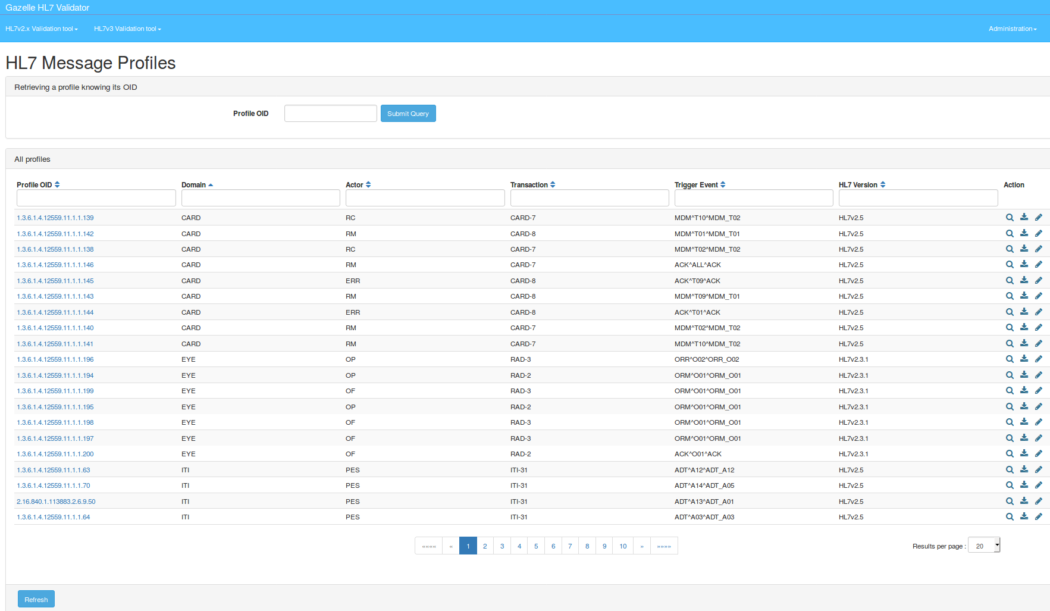
Task: Select trigger event text ORR^O02^ORR_O02
Action: point(707,359)
